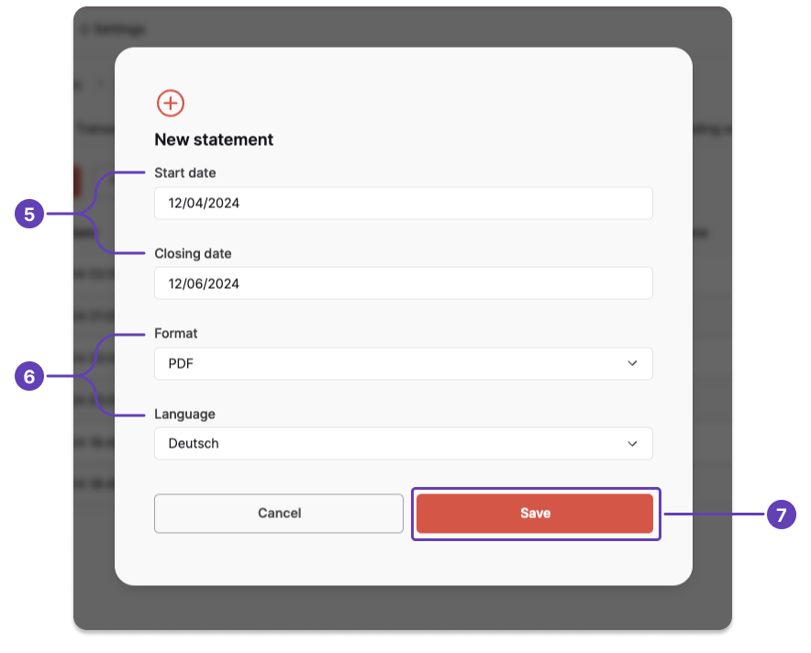811x653 pixels.
Task: Open the Language dropdown showing Deutsch
Action: (404, 444)
